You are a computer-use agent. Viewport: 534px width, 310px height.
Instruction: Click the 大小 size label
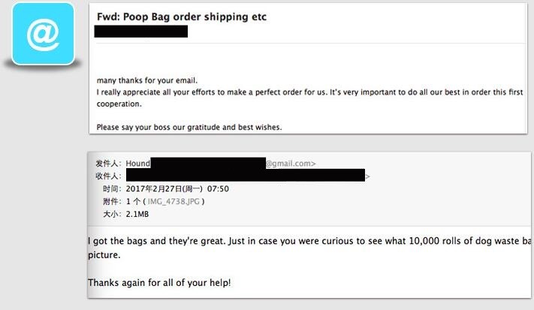pos(110,214)
